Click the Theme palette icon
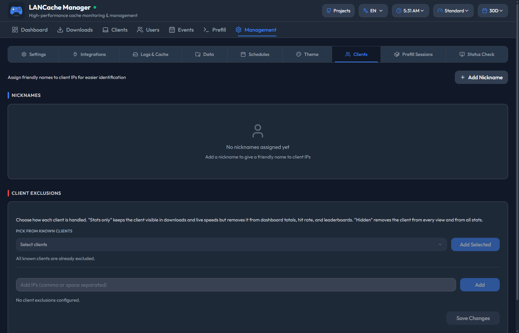Image resolution: width=519 pixels, height=333 pixels. [299, 54]
